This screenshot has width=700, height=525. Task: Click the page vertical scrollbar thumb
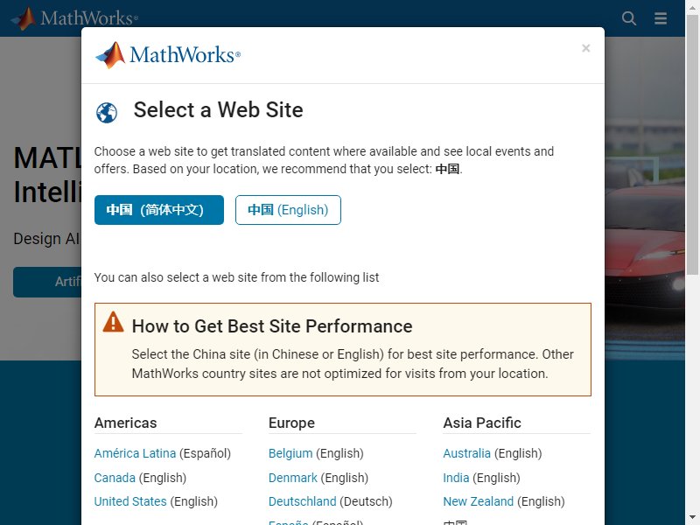692,145
